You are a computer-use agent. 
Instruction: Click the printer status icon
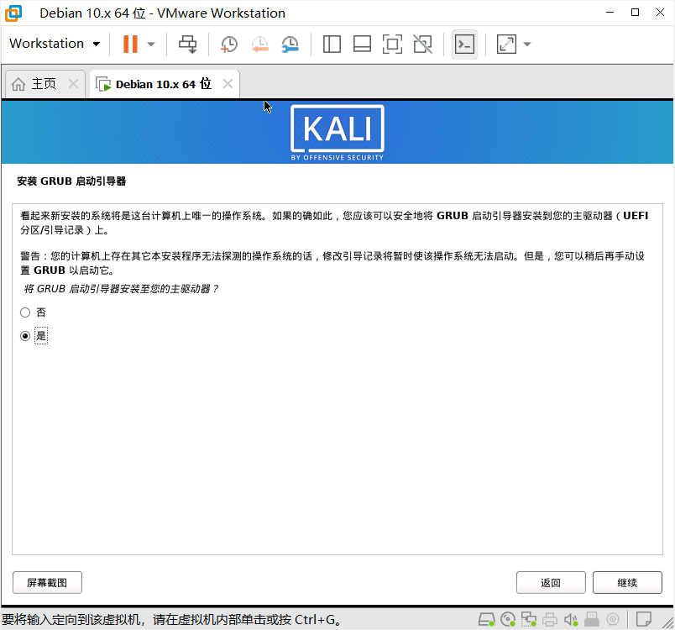550,620
